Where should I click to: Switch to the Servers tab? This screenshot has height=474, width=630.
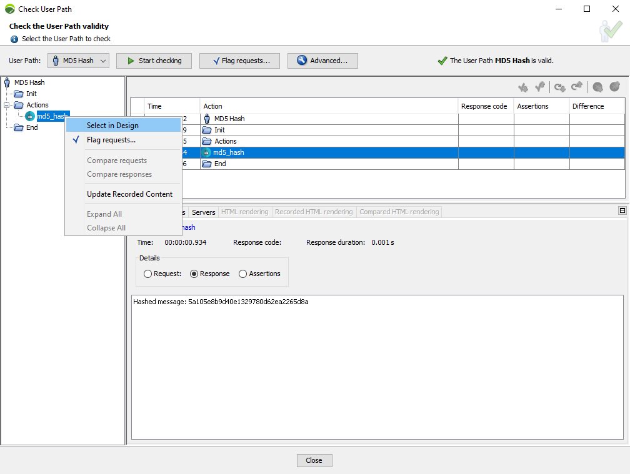[203, 212]
